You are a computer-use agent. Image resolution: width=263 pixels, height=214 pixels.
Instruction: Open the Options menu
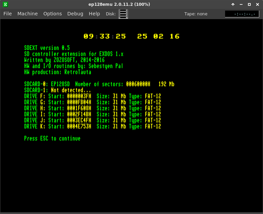point(53,14)
